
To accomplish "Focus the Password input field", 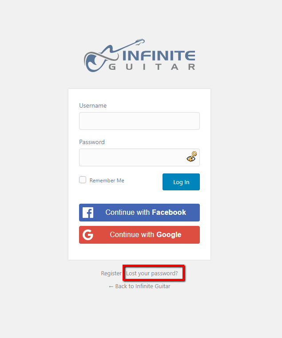I will 139,157.
